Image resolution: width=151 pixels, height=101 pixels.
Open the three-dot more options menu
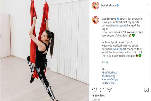[147, 6]
